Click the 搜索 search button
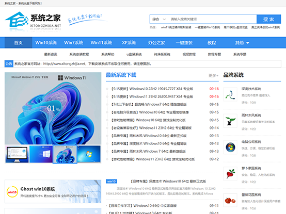 click(268, 19)
